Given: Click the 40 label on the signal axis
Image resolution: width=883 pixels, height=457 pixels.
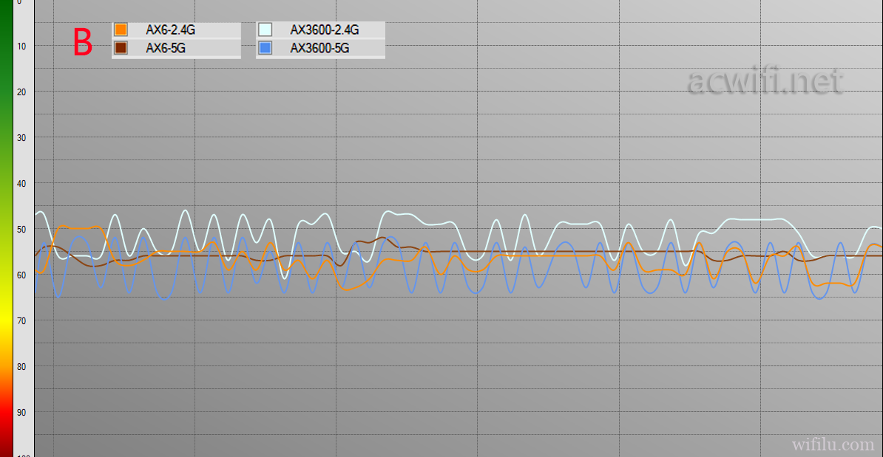Looking at the screenshot, I should coord(21,184).
